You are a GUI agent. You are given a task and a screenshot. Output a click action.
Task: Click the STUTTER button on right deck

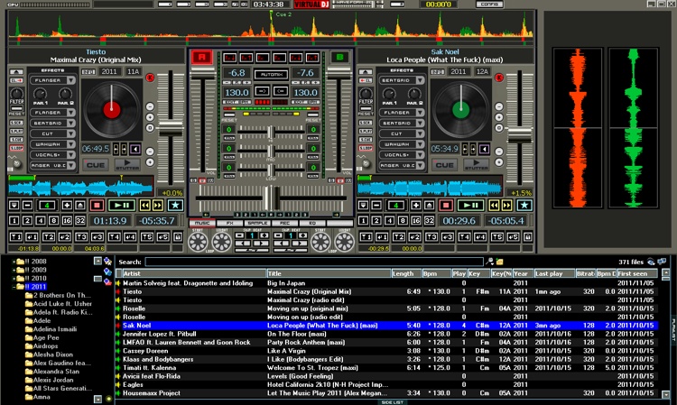(x=477, y=165)
